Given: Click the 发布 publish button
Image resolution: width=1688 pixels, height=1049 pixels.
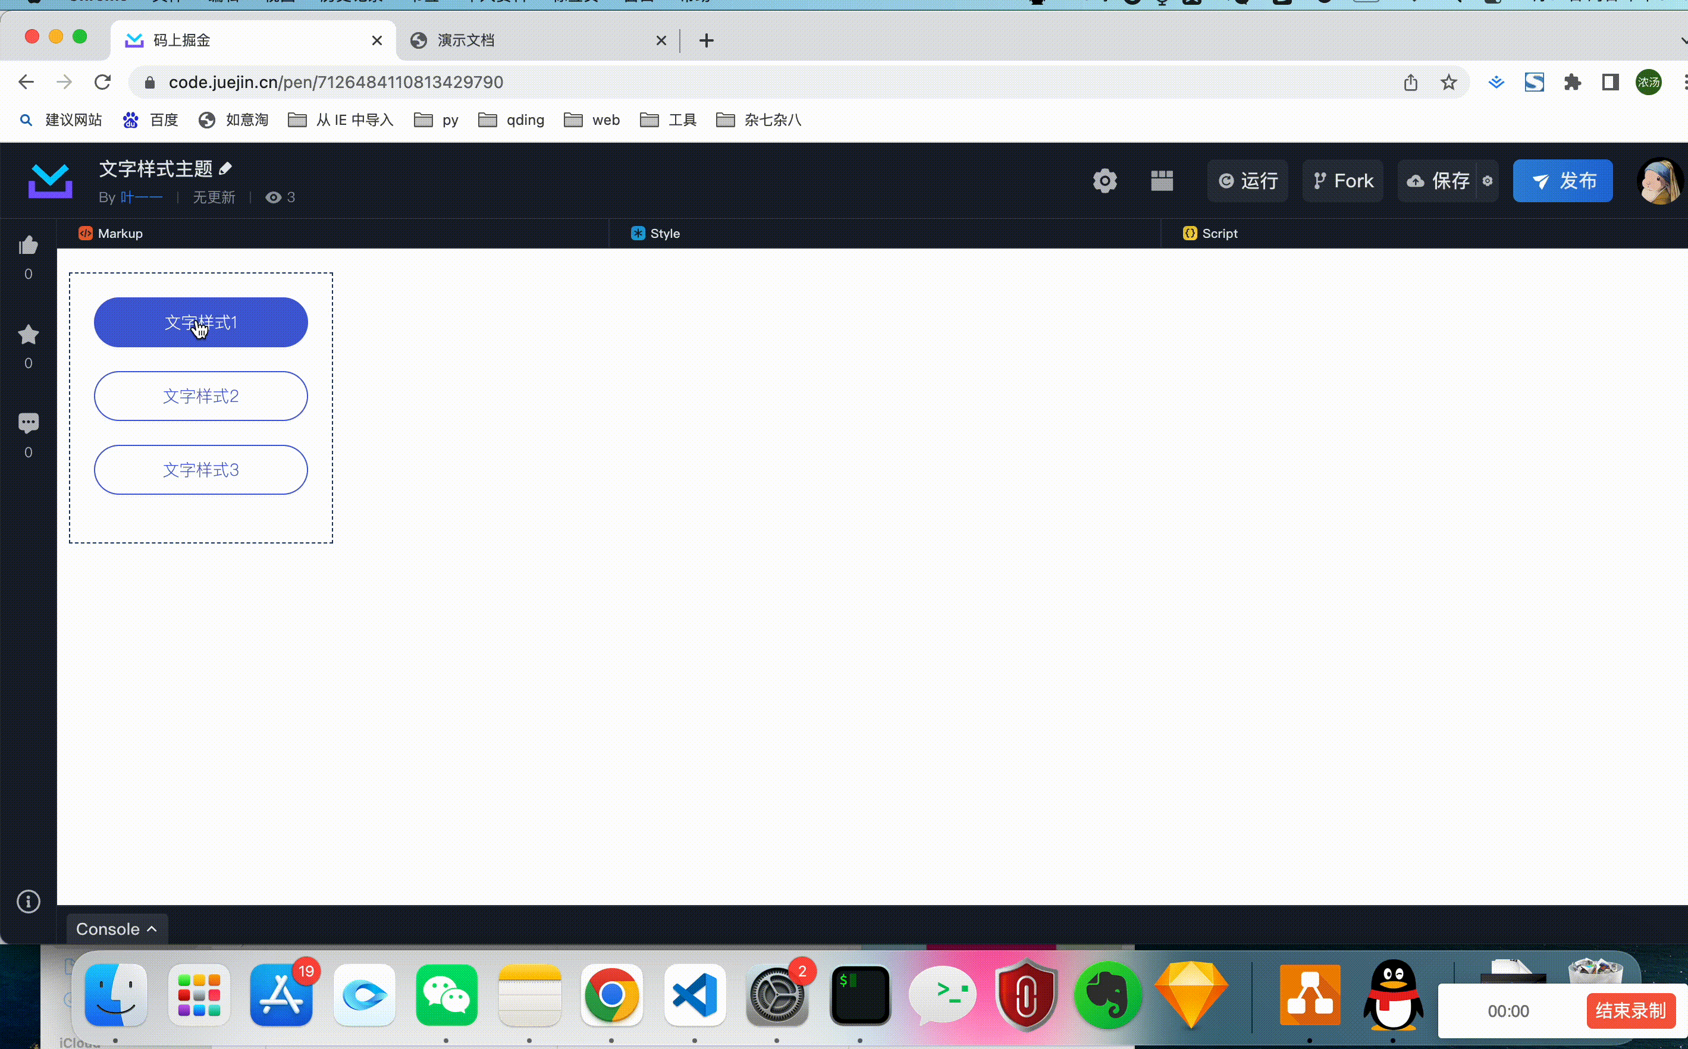Looking at the screenshot, I should pos(1563,181).
